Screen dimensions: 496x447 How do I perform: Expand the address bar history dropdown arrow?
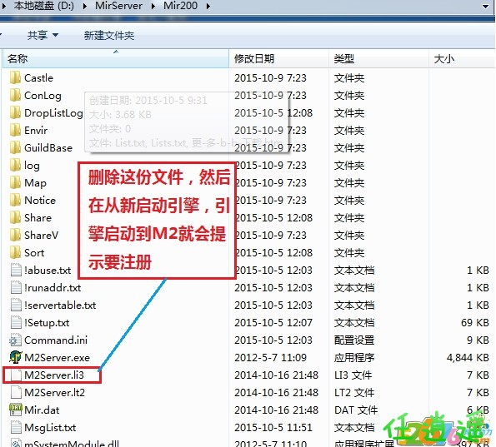click(x=485, y=7)
